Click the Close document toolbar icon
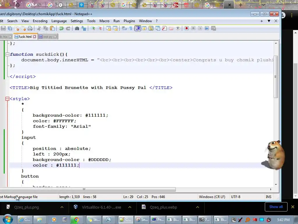The height and width of the screenshot is (224, 298). point(17,28)
